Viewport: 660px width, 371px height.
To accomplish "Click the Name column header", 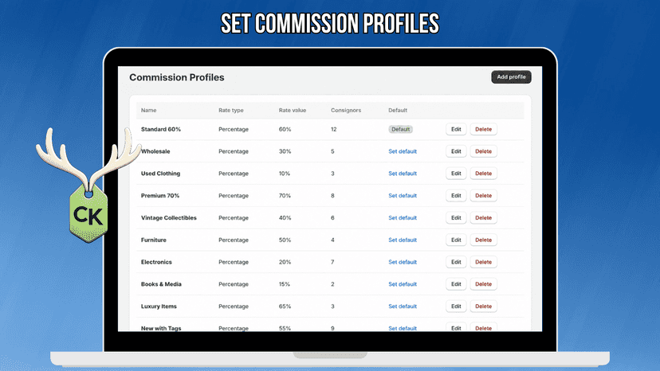I will click(x=148, y=110).
